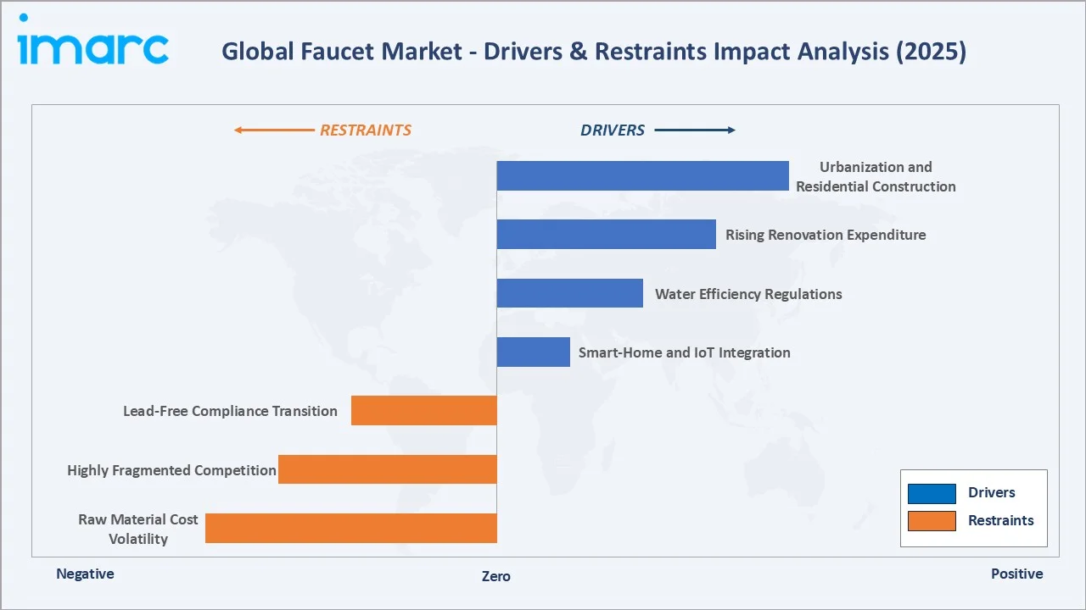Select the RESTRAINTS heading
This screenshot has width=1086, height=610.
pos(366,130)
